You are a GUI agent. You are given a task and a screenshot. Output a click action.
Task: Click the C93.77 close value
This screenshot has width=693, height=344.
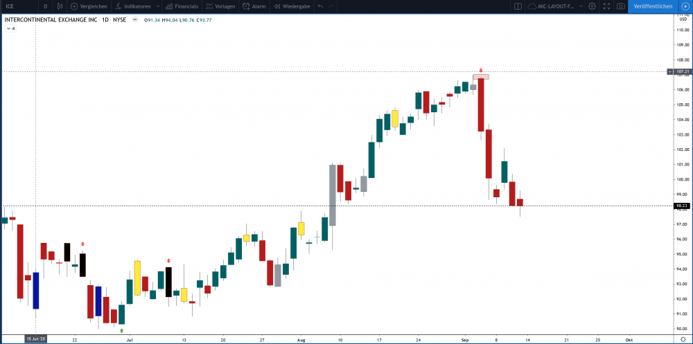point(204,20)
